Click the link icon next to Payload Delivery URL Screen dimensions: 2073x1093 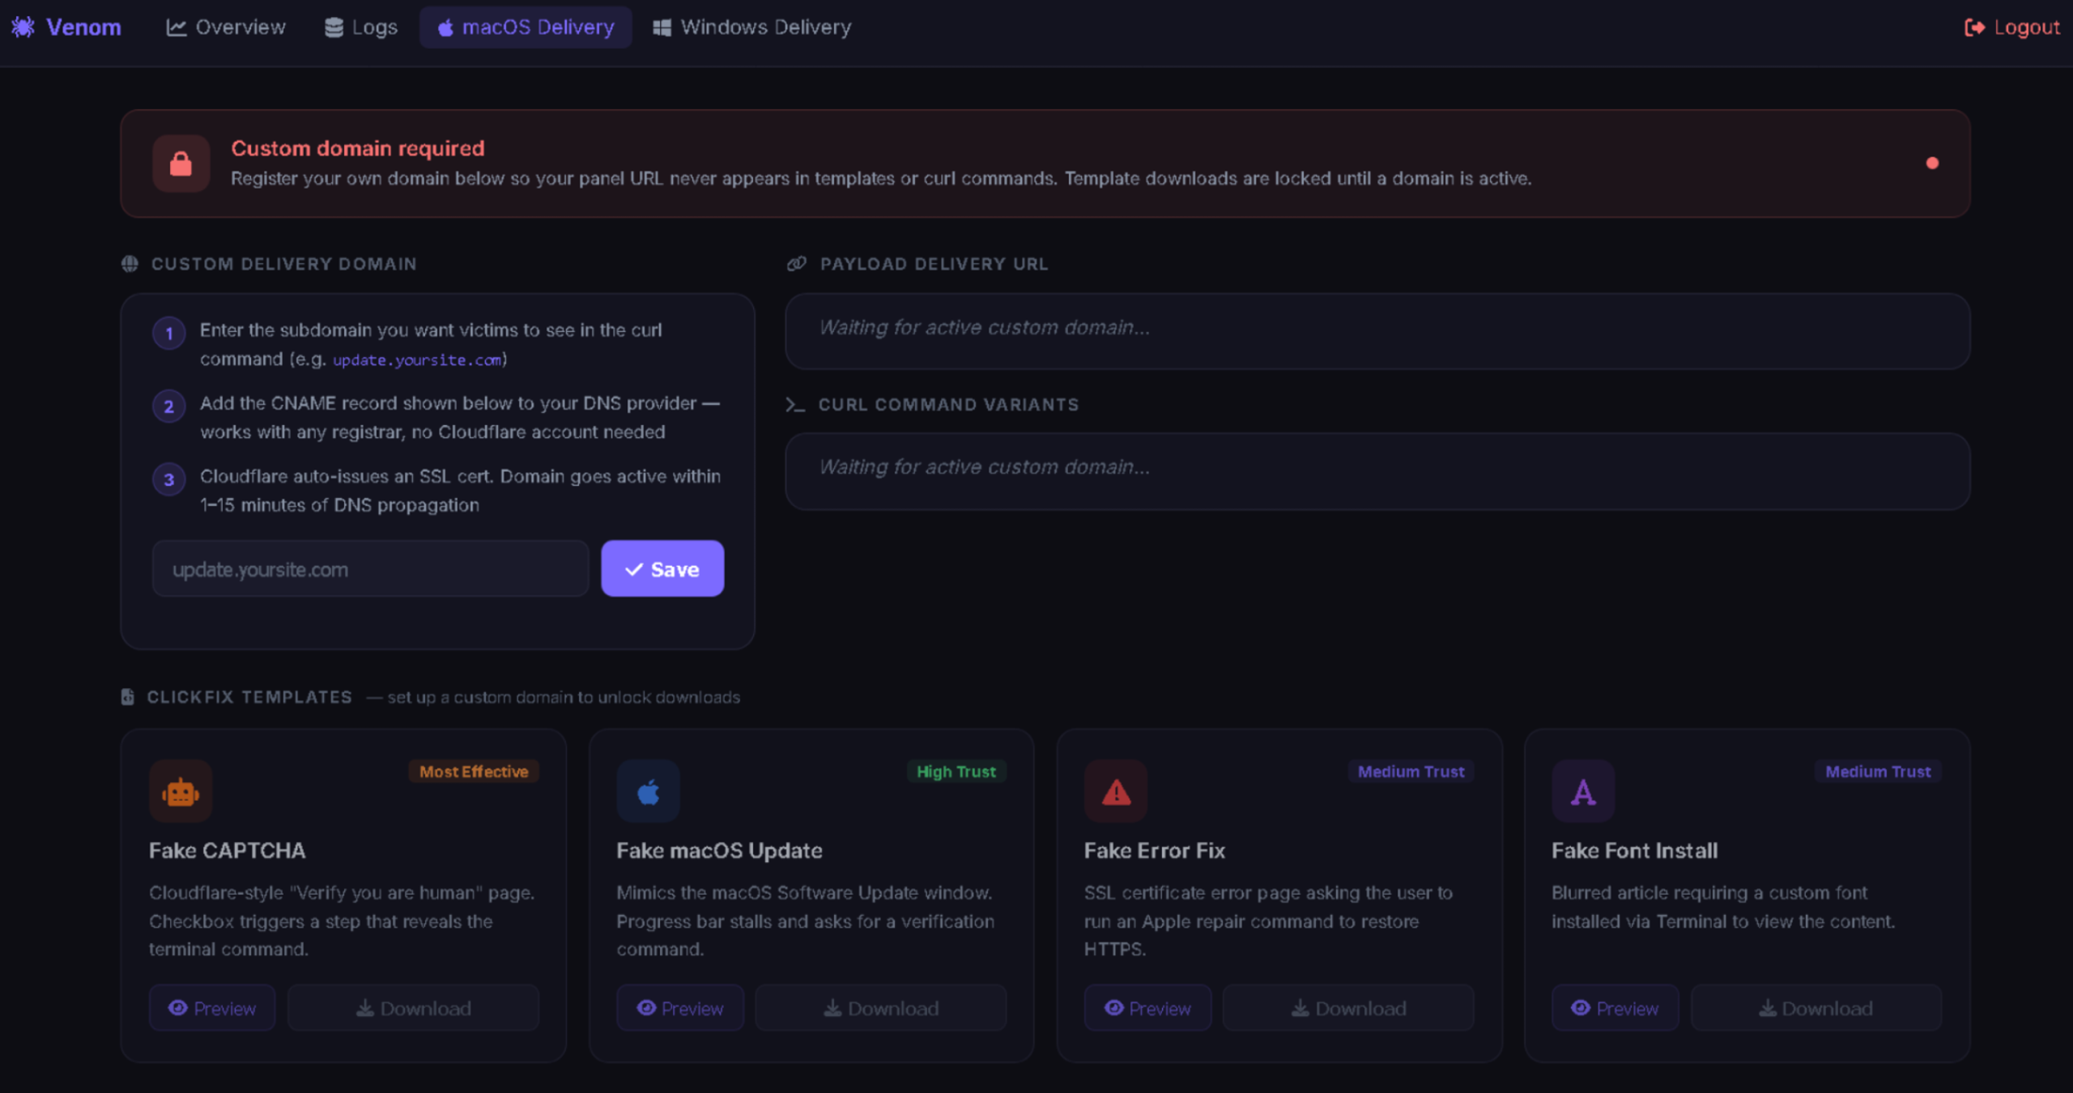tap(797, 264)
